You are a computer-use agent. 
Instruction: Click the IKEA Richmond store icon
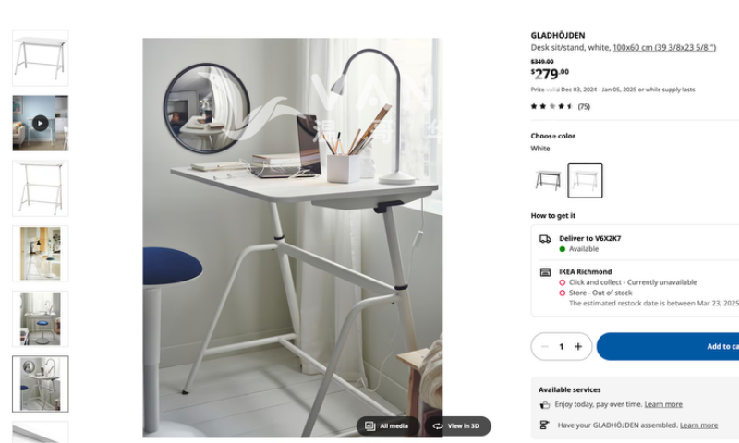(x=545, y=272)
